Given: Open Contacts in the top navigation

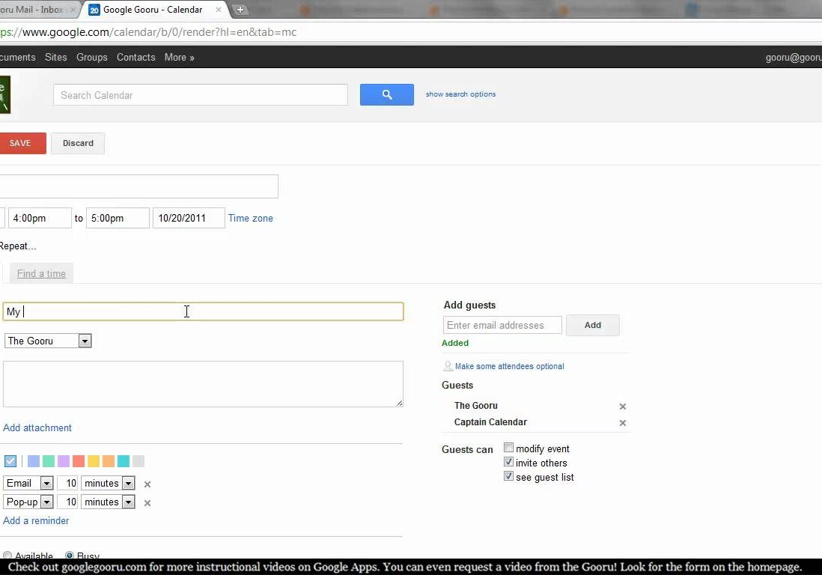Looking at the screenshot, I should pyautogui.click(x=136, y=57).
